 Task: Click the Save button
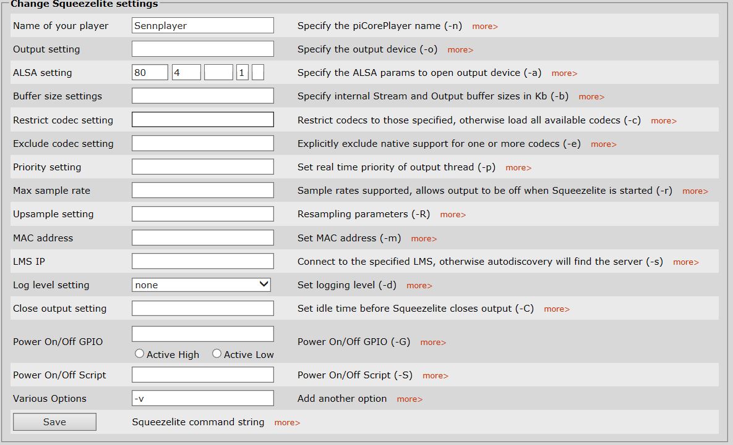point(54,422)
